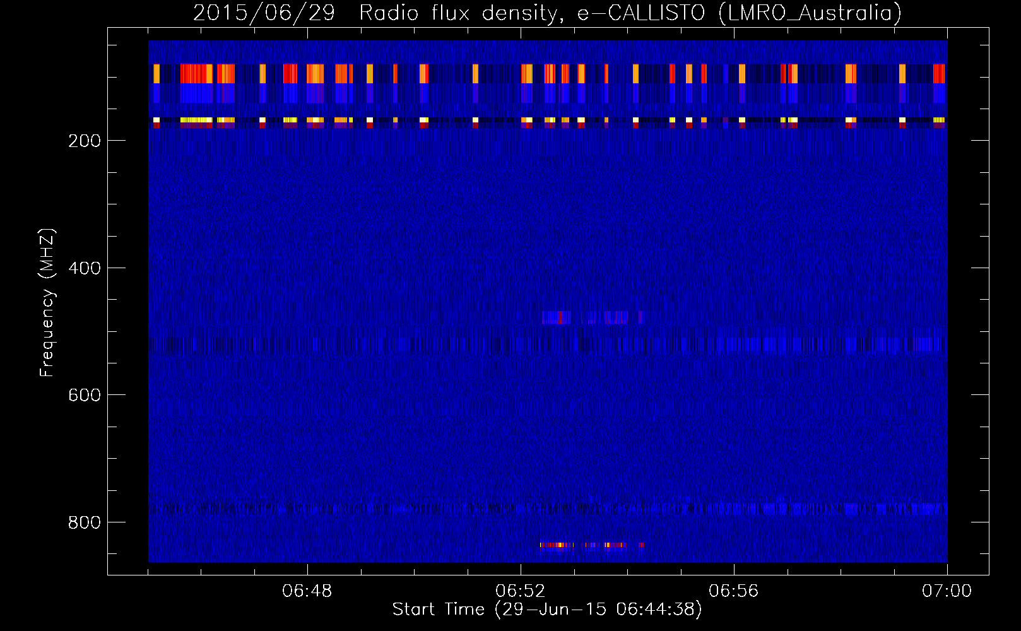Click the 06:52 time tick label

point(521,591)
